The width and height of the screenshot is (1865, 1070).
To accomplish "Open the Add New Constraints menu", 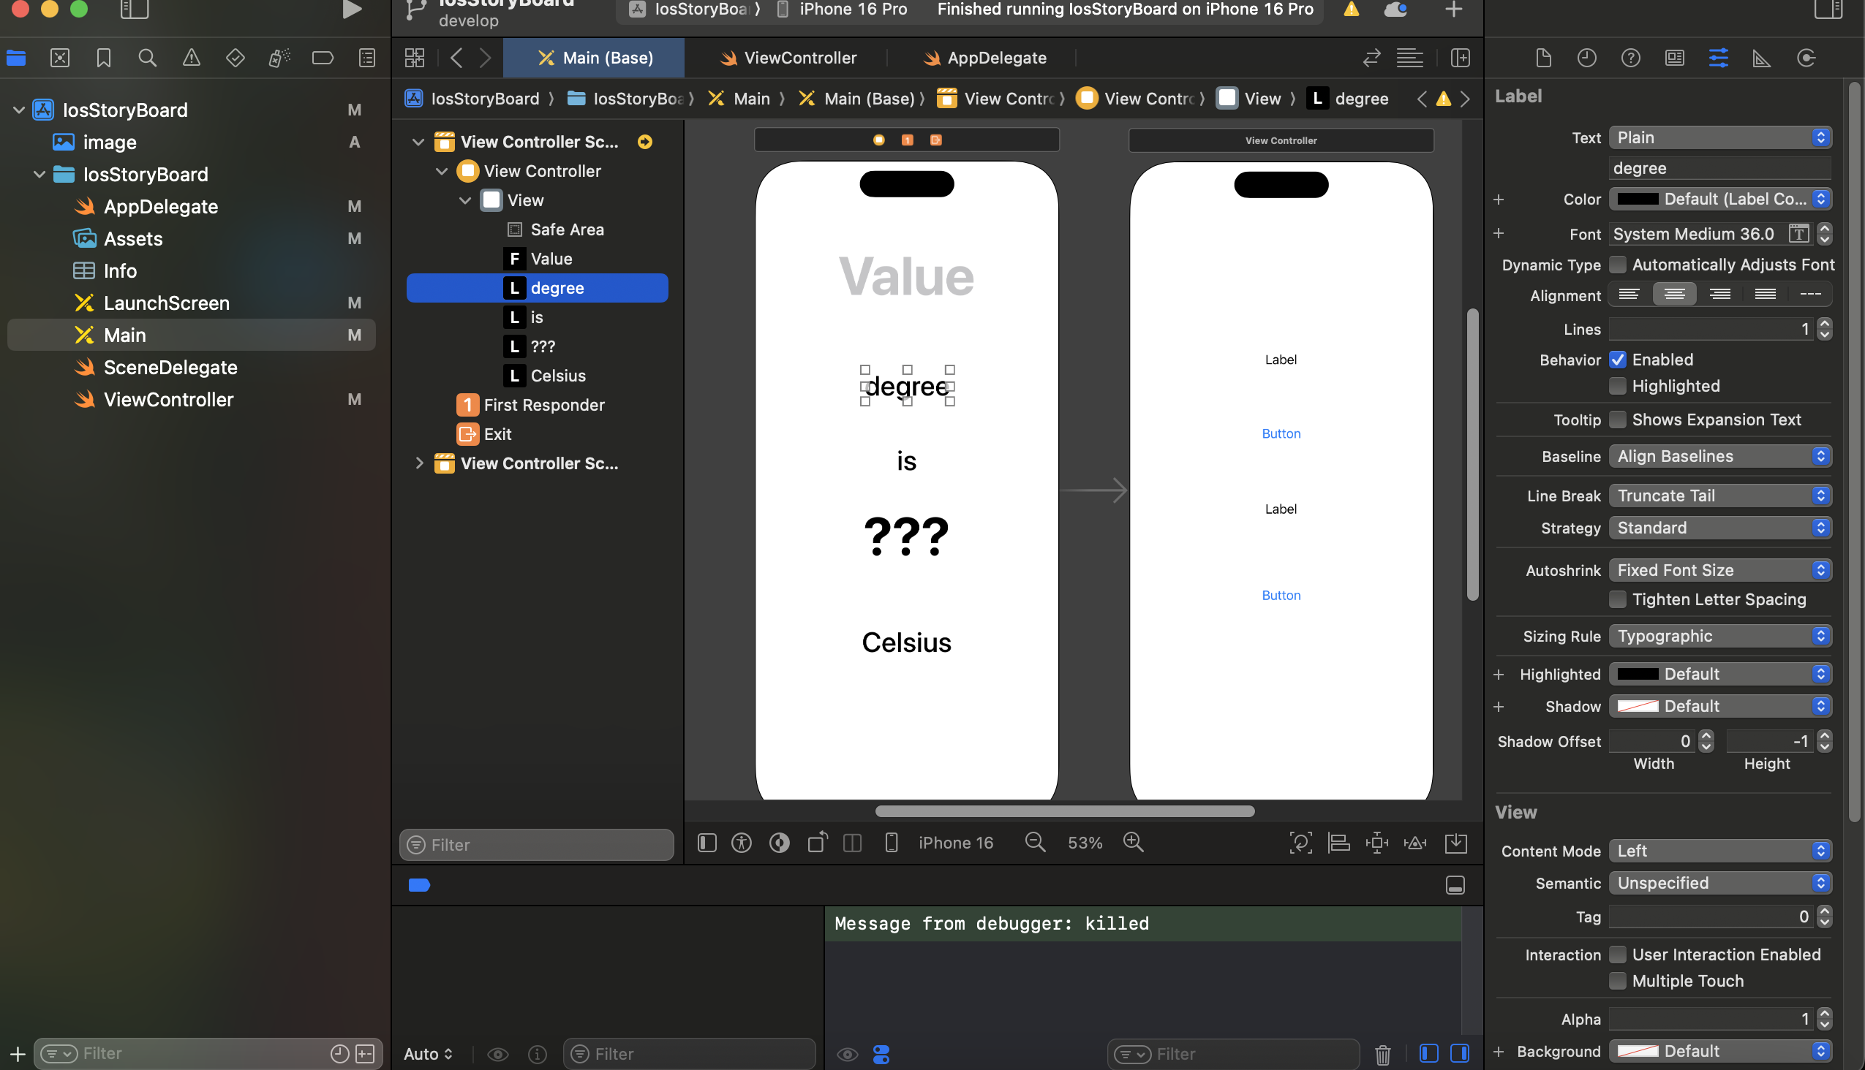I will (x=1376, y=843).
